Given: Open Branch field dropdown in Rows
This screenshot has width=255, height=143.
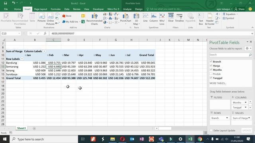Looking at the screenshot, I should click(x=227, y=118).
